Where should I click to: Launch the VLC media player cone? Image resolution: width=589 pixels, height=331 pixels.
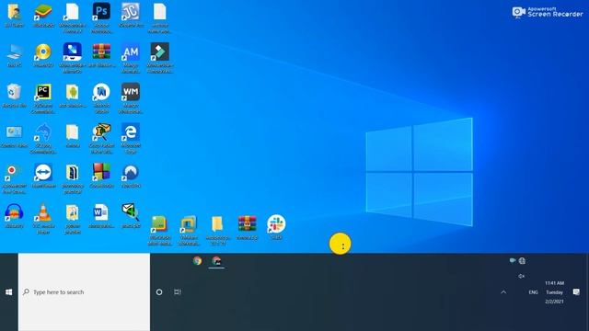click(x=43, y=219)
